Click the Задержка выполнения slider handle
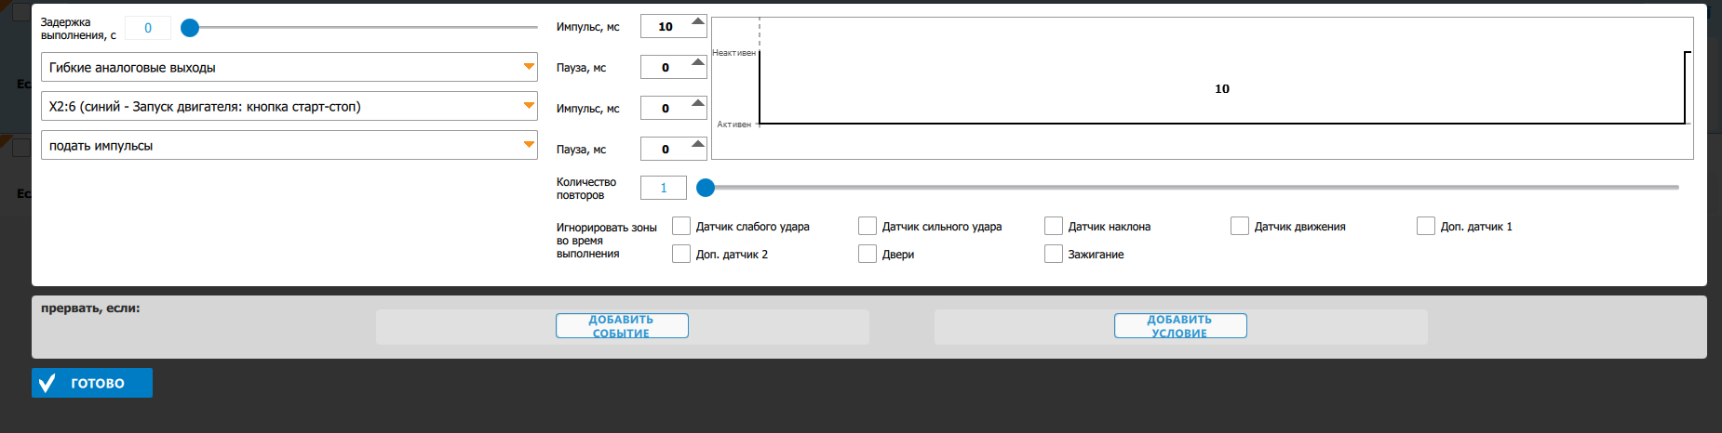 tap(190, 28)
